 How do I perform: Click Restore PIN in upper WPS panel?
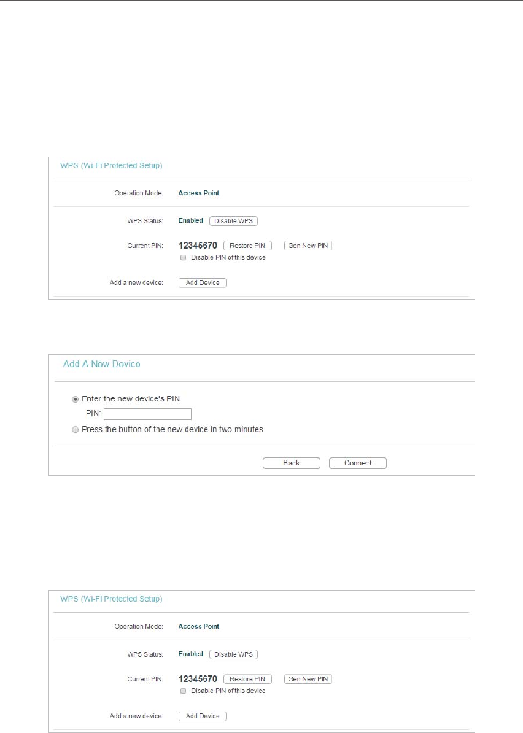(247, 246)
